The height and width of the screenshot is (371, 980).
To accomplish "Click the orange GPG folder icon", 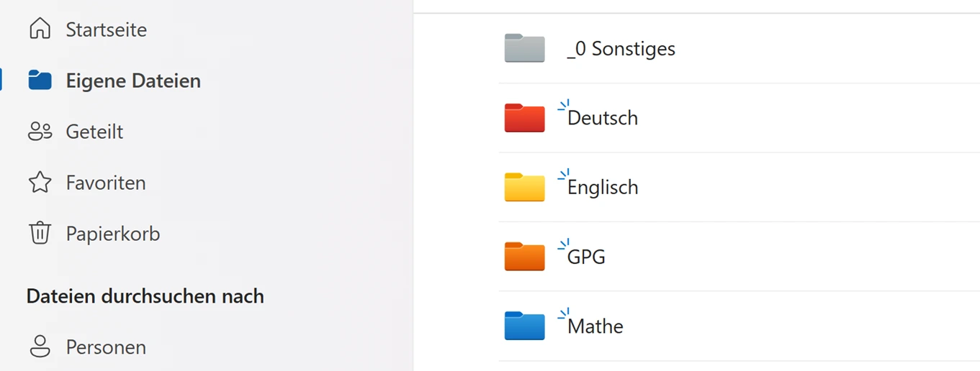I will [x=524, y=257].
